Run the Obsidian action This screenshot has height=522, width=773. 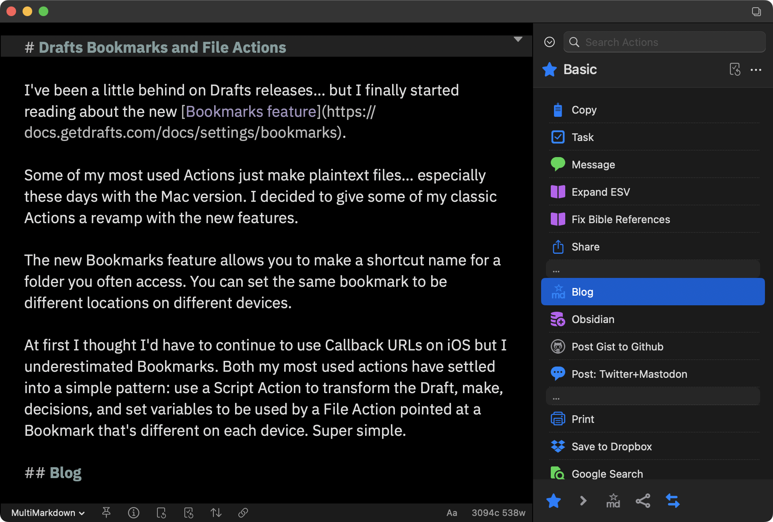click(653, 319)
